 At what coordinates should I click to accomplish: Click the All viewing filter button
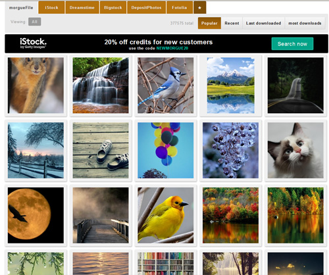click(34, 22)
